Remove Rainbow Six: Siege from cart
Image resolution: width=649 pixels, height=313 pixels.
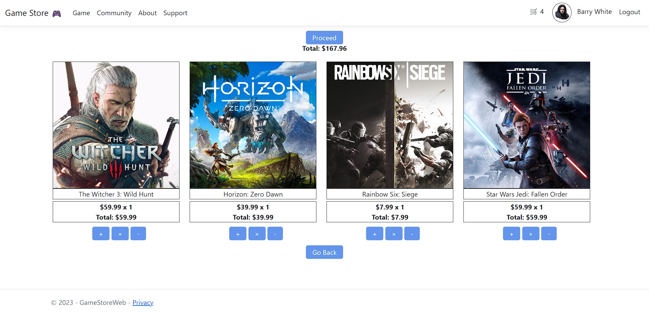(394, 233)
